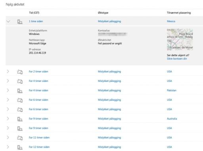The width and height of the screenshot is (203, 151).
Task: Click the 'Windows' platform value
Action: pos(34,34)
